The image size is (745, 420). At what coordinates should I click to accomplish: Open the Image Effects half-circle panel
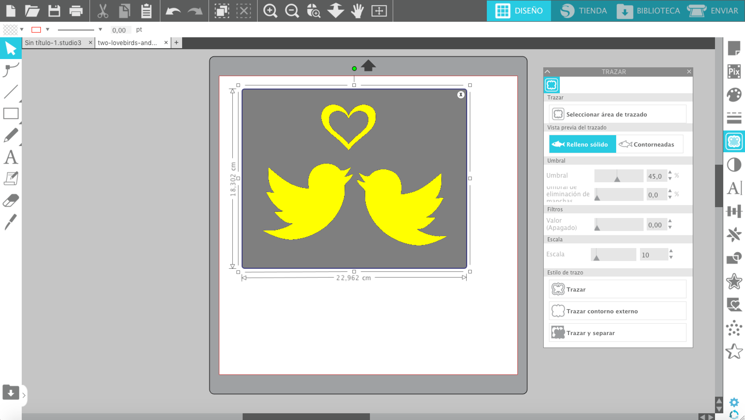tap(734, 165)
